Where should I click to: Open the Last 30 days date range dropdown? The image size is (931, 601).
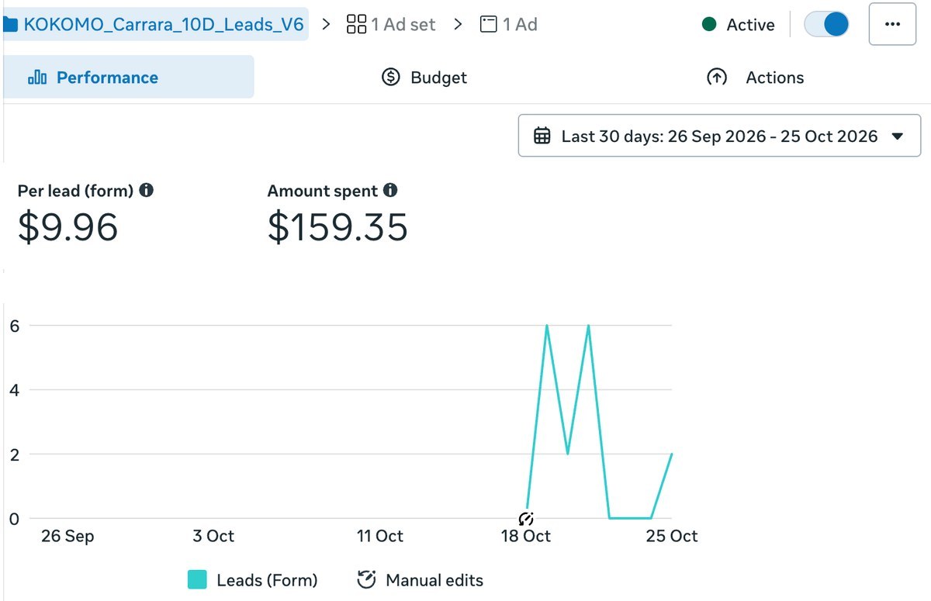tap(719, 136)
